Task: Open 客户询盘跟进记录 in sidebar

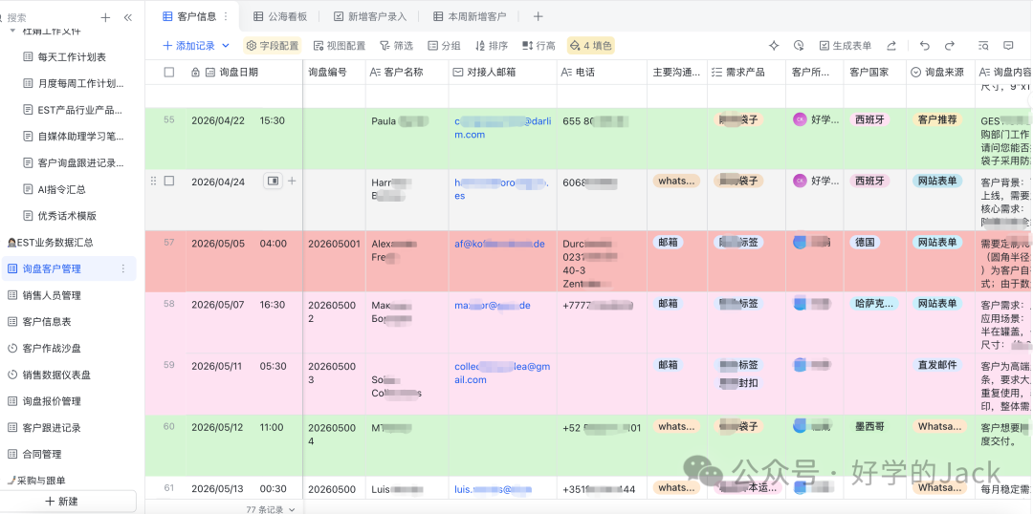Action: pos(73,162)
